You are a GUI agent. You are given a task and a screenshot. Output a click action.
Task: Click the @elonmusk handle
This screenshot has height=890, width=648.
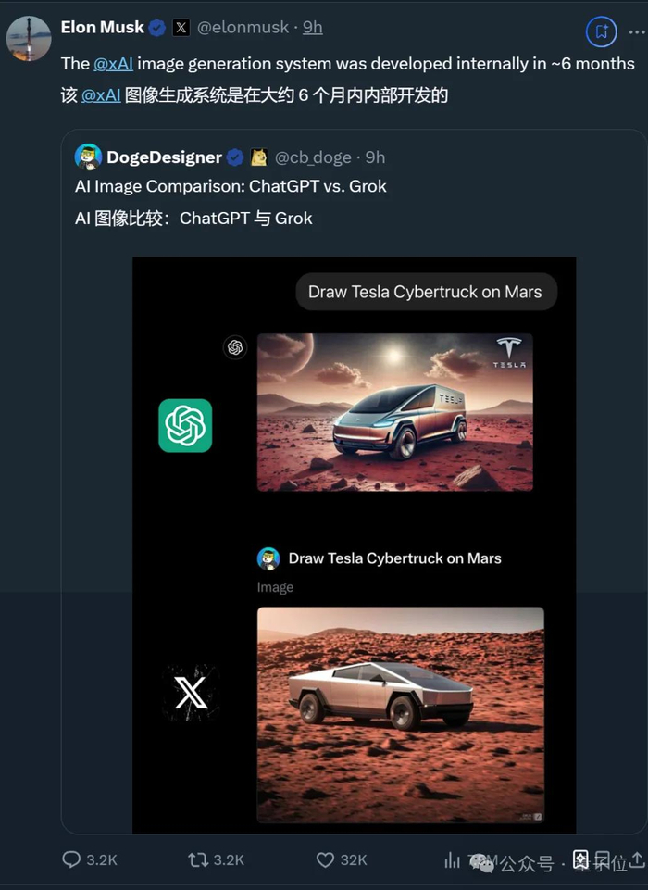click(243, 28)
